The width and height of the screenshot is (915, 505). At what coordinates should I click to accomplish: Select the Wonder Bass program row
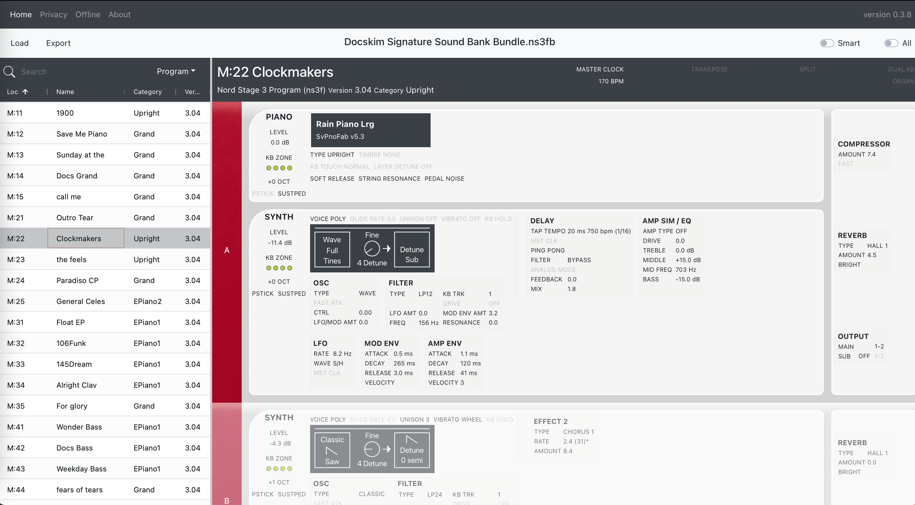click(x=79, y=427)
